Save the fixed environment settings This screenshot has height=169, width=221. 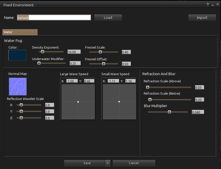[87, 163]
